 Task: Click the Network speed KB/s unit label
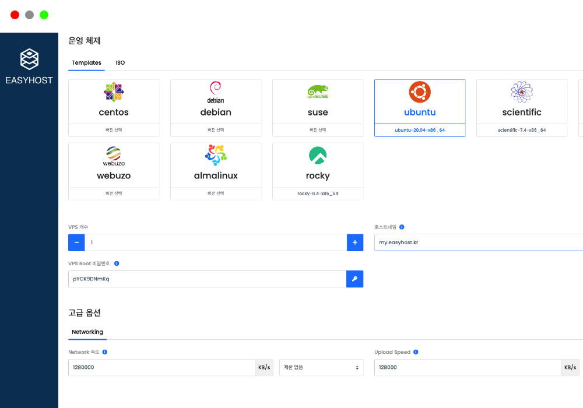point(264,368)
